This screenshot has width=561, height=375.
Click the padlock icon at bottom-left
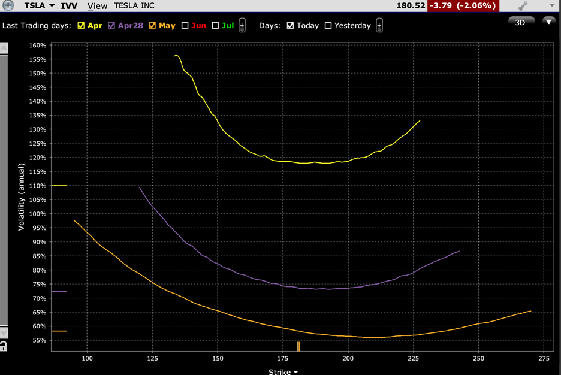[4, 346]
